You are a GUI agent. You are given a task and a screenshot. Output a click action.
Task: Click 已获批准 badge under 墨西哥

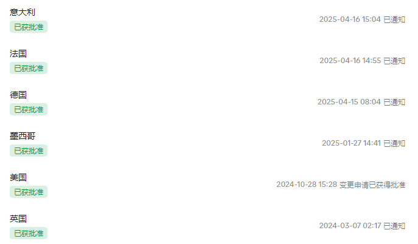[29, 151]
